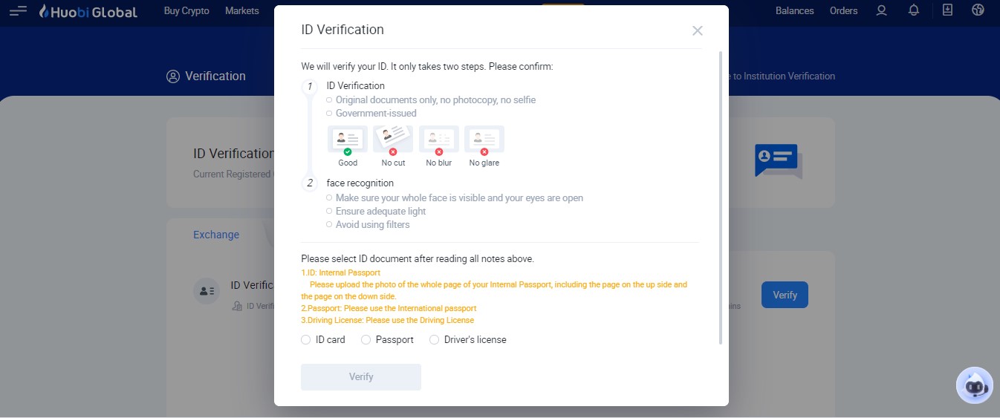Open the chatbot assistant icon

tap(974, 385)
